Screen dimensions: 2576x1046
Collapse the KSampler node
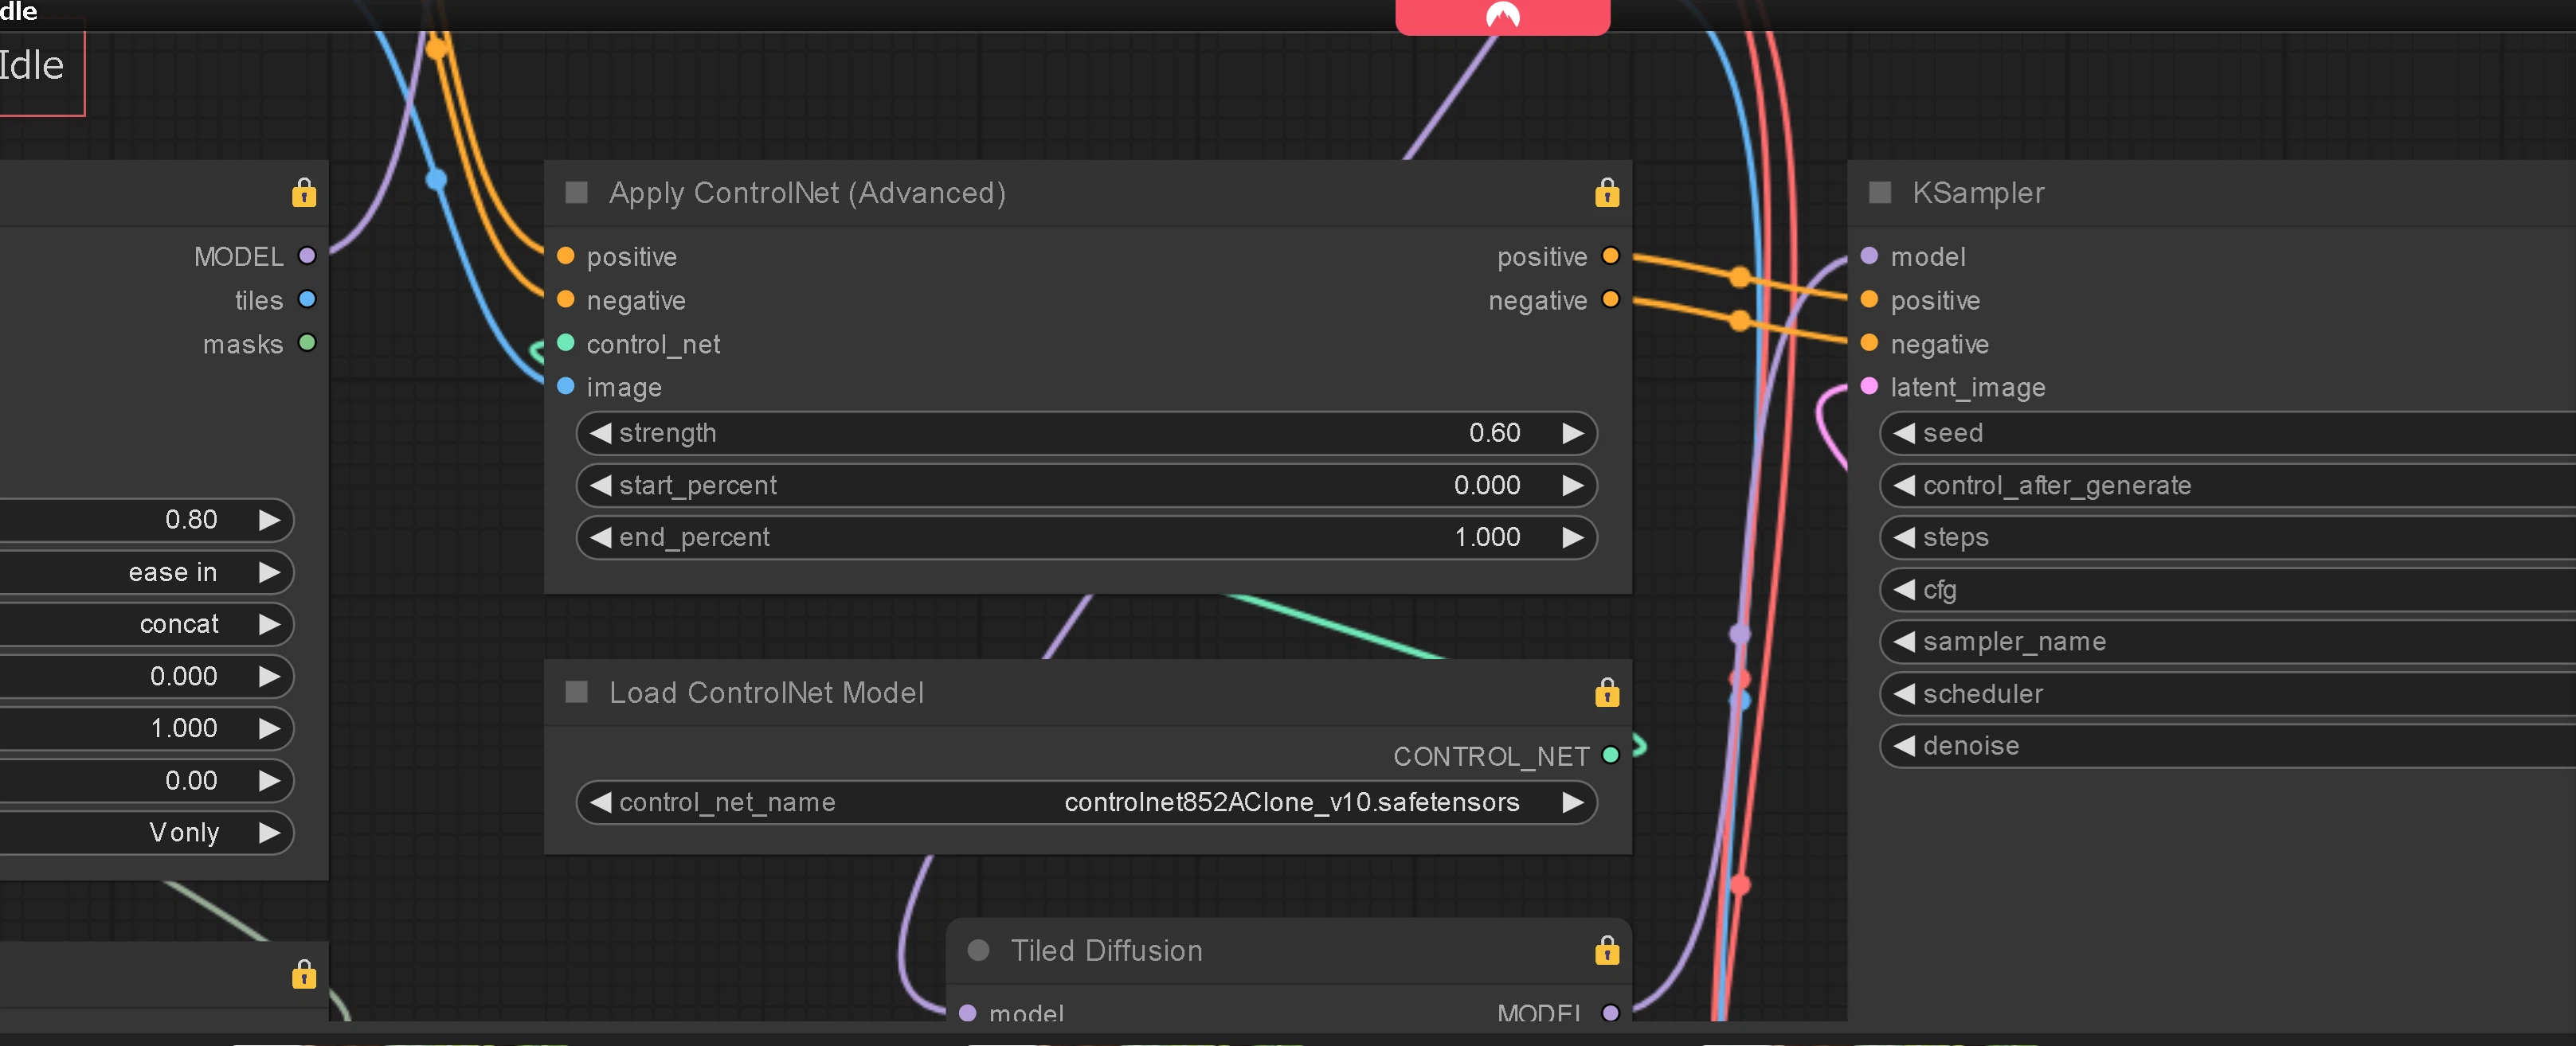[x=1880, y=192]
